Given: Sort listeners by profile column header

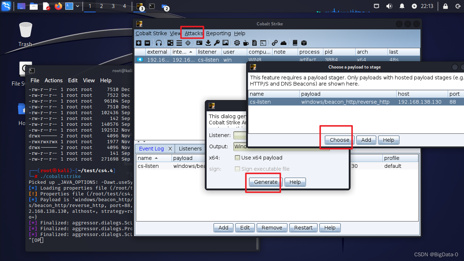Looking at the screenshot, I should pyautogui.click(x=401, y=158).
